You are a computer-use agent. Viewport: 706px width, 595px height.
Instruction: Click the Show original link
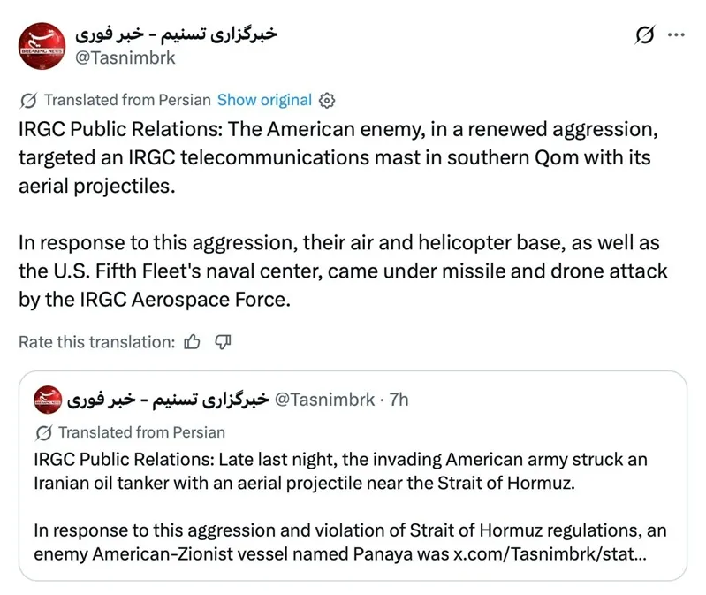[264, 100]
